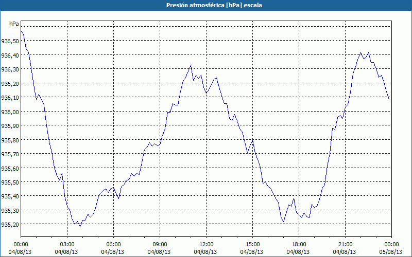Select the 12:00 time axis label
The height and width of the screenshot is (257, 412).
207,245
